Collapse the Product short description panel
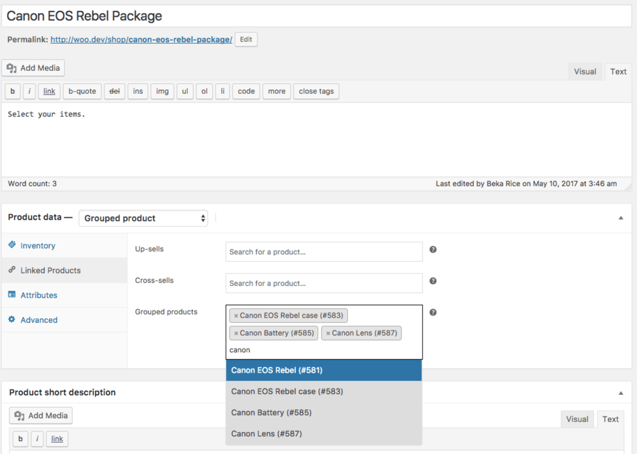This screenshot has height=454, width=637. 621,393
